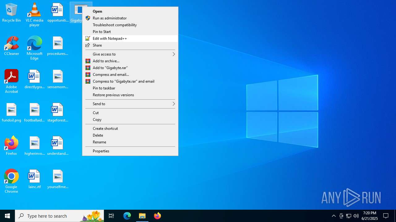The height and width of the screenshot is (222, 396).
Task: Select the VLC media player icon
Action: (x=34, y=15)
